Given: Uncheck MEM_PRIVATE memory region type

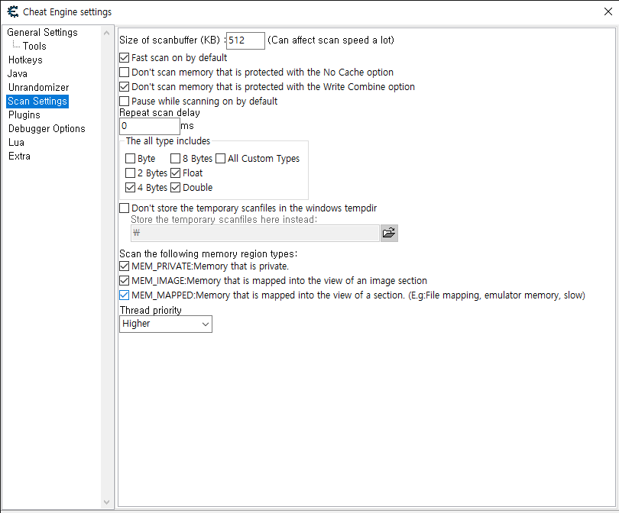Looking at the screenshot, I should point(125,266).
